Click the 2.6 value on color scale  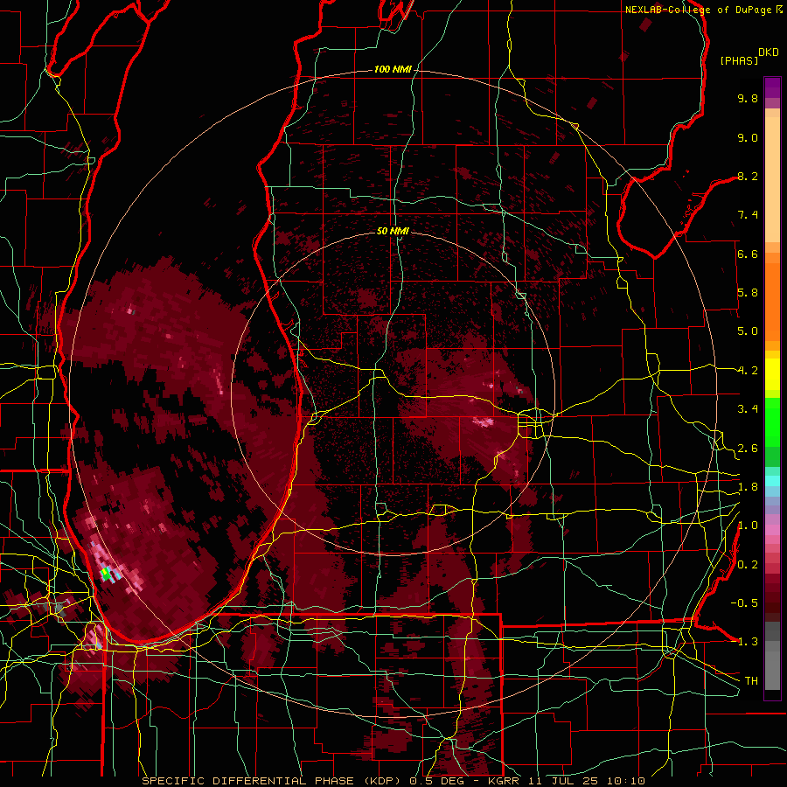pos(748,449)
